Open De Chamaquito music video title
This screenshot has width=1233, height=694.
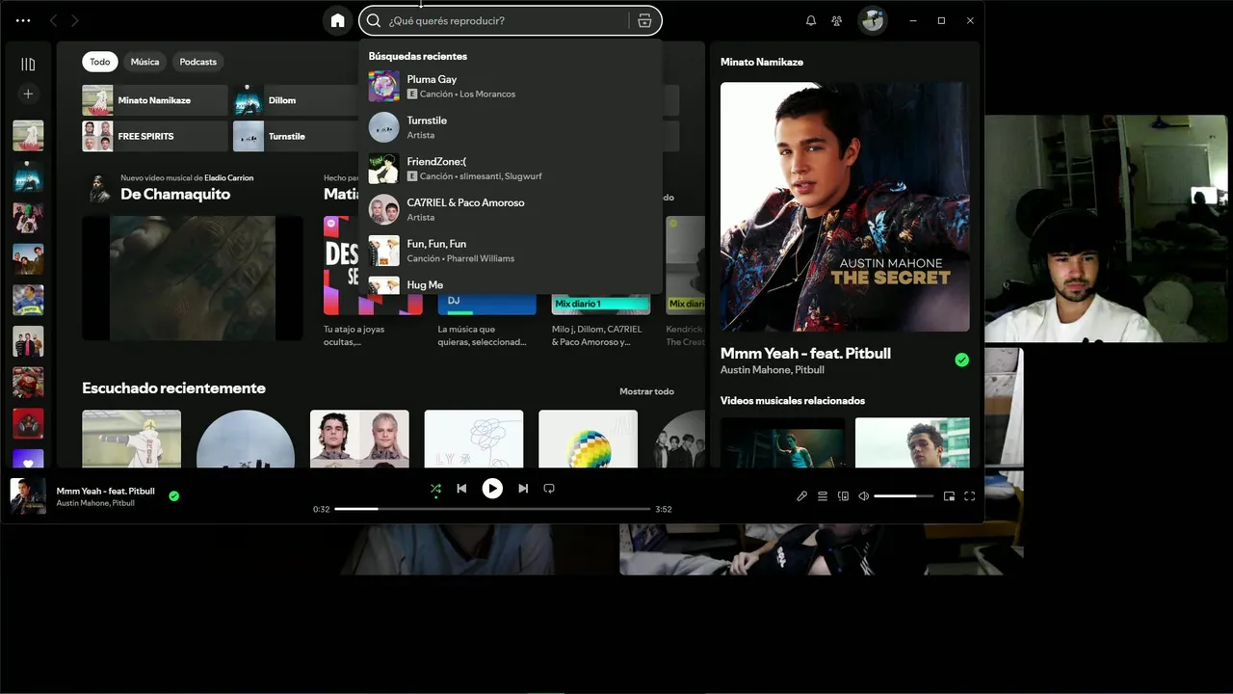click(175, 194)
